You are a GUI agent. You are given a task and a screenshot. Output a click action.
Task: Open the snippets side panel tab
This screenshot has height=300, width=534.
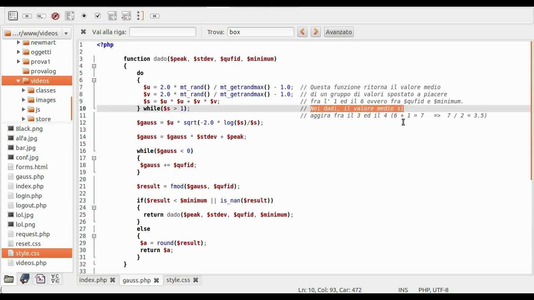tap(40, 279)
